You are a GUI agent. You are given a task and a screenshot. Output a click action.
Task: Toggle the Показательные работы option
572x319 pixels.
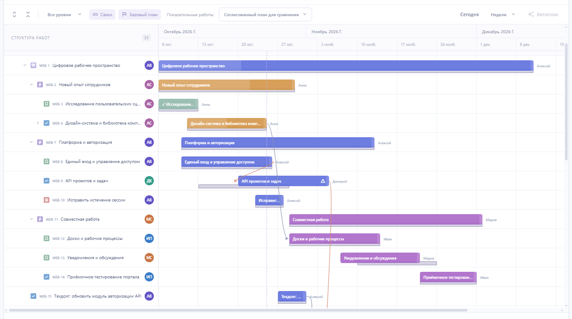[190, 15]
